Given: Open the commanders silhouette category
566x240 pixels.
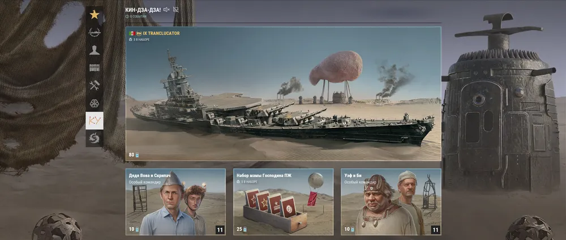Looking at the screenshot, I should [95, 50].
